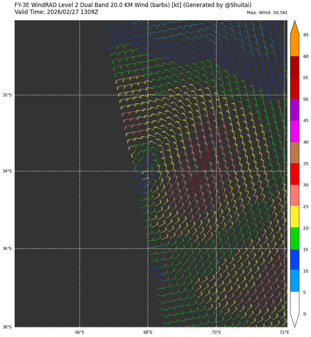Click the brown 35–40 kt colorbar segment
The height and width of the screenshot is (337, 311).
[294, 153]
